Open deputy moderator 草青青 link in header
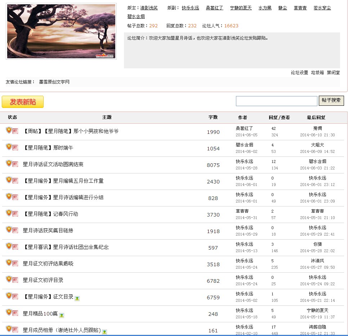Screen dimensions: 348x336 coord(300,8)
